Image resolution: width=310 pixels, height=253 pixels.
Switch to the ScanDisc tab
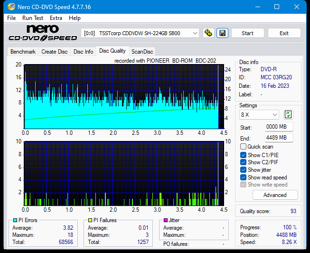pyautogui.click(x=142, y=52)
